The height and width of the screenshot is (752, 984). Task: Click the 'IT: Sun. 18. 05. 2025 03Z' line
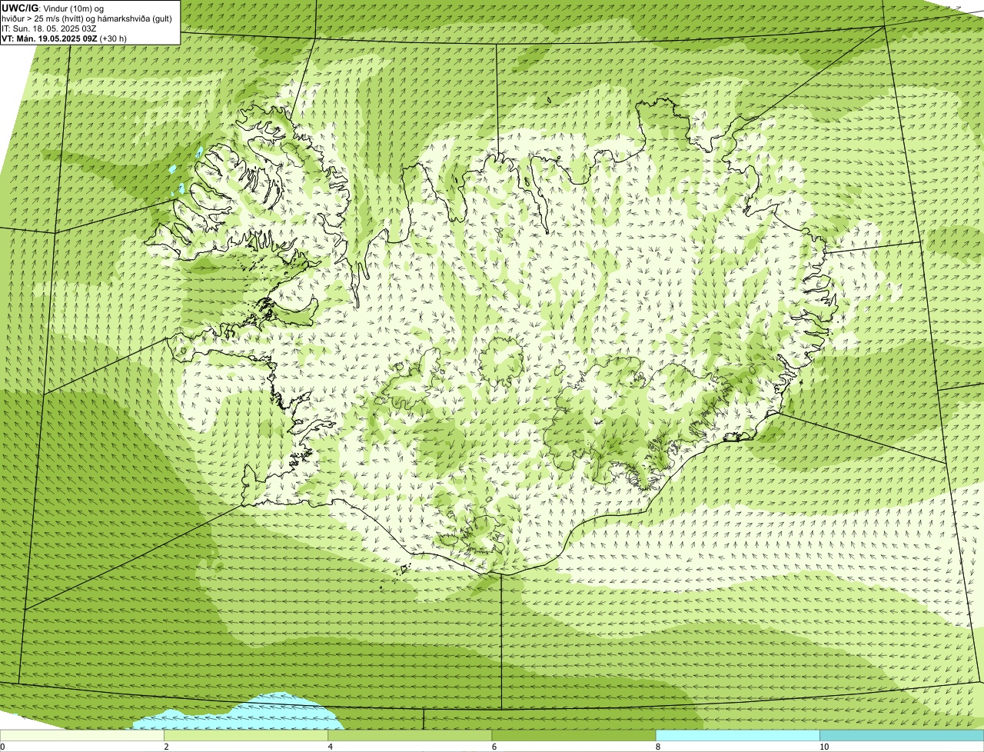(48, 28)
